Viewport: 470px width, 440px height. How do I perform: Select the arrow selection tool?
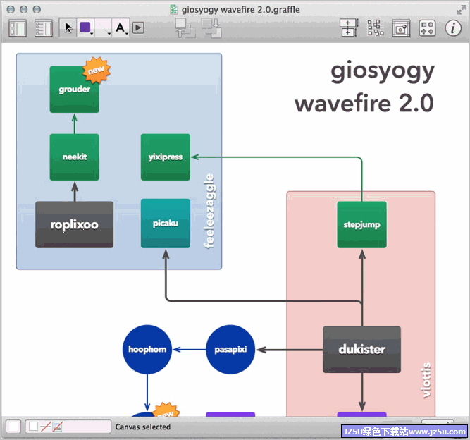pos(68,28)
